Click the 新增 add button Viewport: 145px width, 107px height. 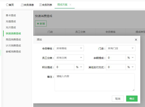pos(41,24)
